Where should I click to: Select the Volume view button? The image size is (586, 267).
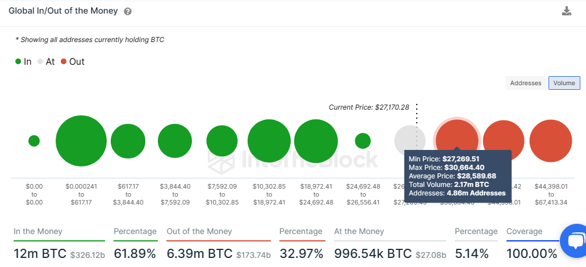click(x=564, y=83)
